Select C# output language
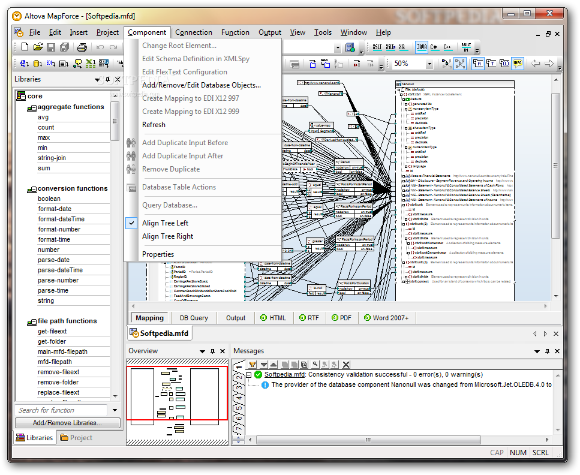The height and width of the screenshot is (475, 580). tap(434, 47)
